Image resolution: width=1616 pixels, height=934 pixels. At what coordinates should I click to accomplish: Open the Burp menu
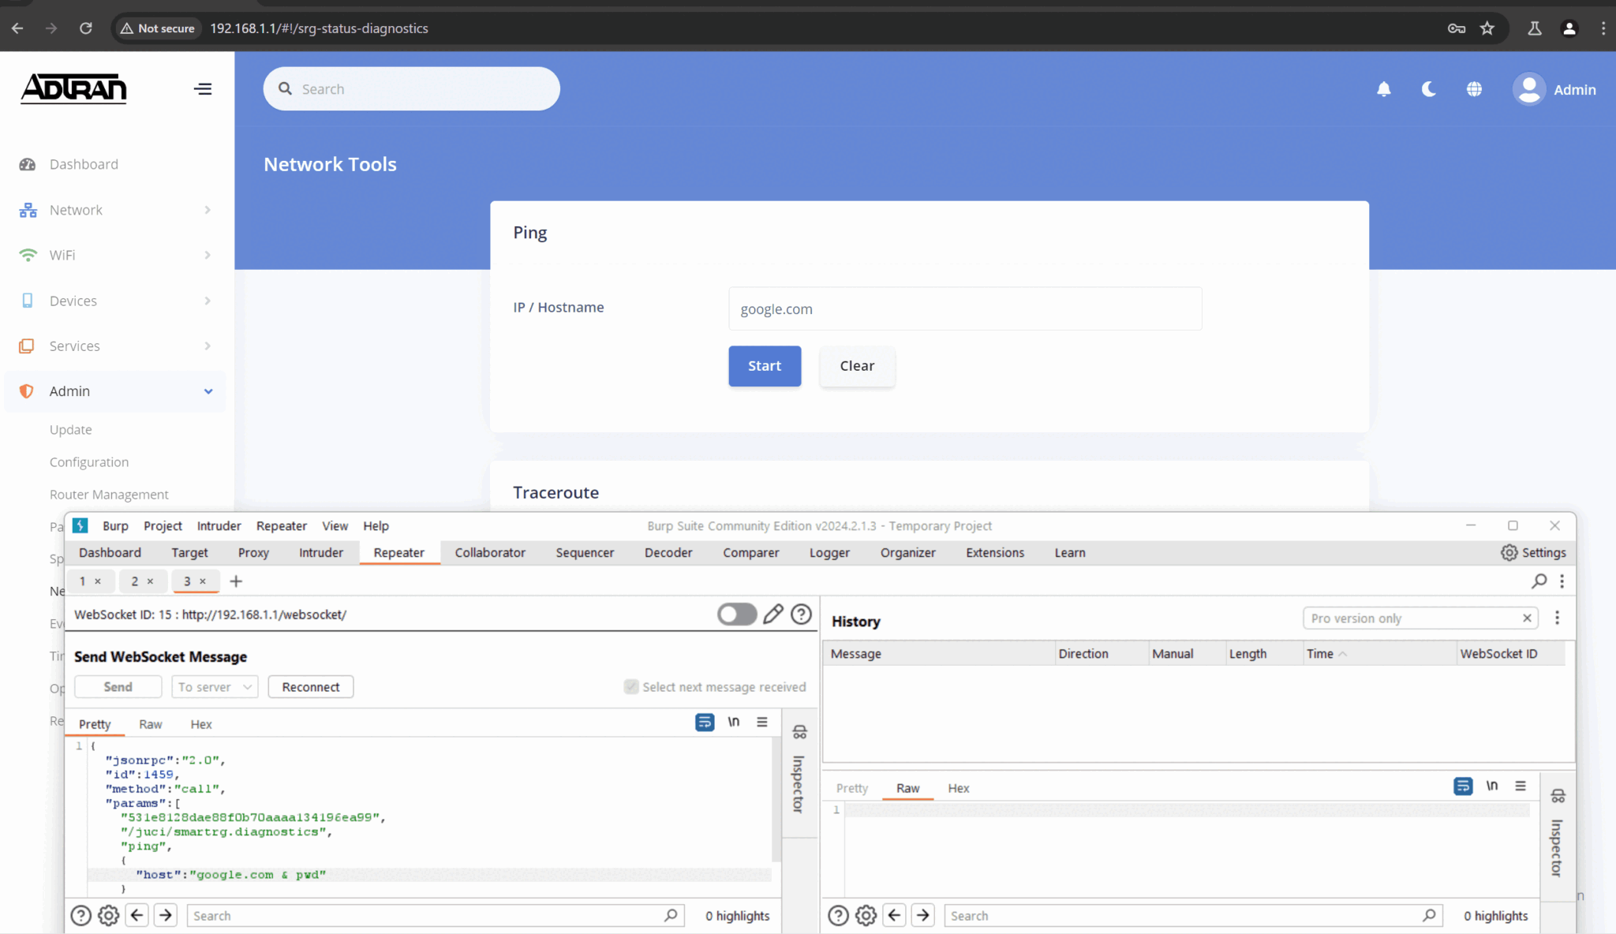point(115,525)
